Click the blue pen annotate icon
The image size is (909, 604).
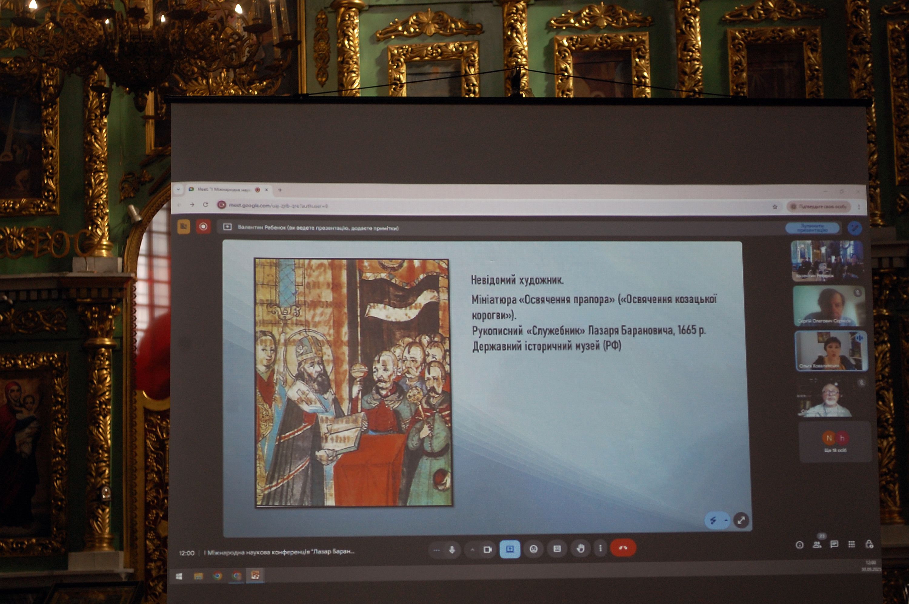tap(855, 228)
